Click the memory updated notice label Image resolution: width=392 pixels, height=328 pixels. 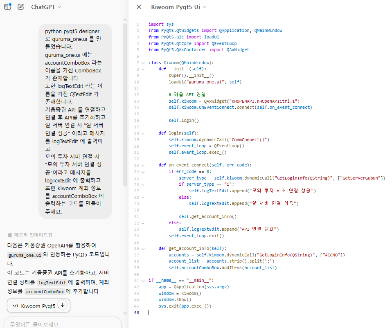(33, 235)
